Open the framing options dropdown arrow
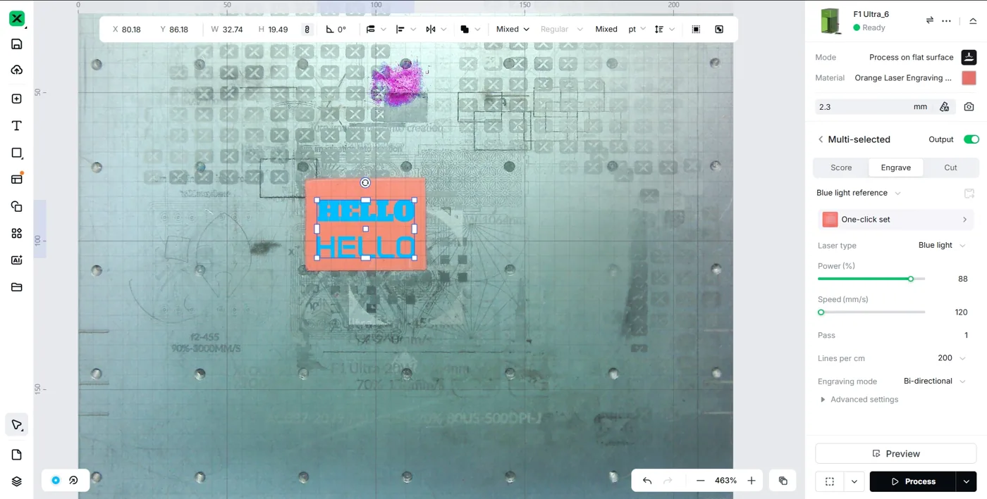This screenshot has width=987, height=499. pos(854,481)
